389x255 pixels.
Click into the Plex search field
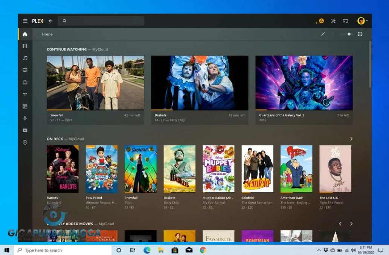click(101, 21)
